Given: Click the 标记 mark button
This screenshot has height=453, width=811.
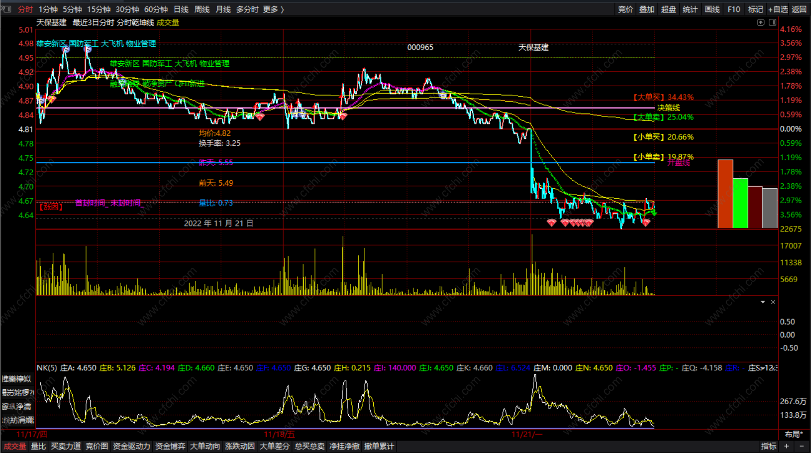Looking at the screenshot, I should [x=755, y=9].
